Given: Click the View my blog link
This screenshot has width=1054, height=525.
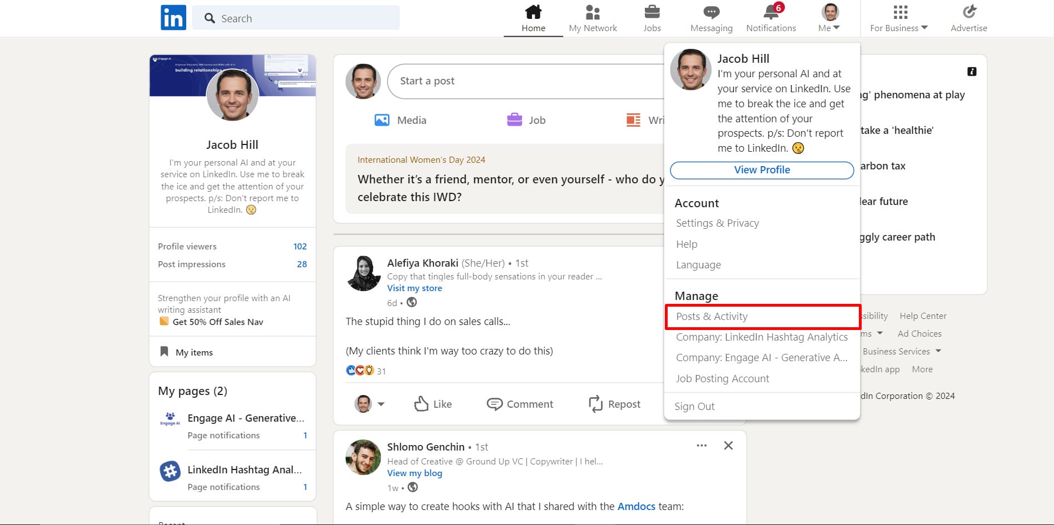Looking at the screenshot, I should (x=415, y=473).
